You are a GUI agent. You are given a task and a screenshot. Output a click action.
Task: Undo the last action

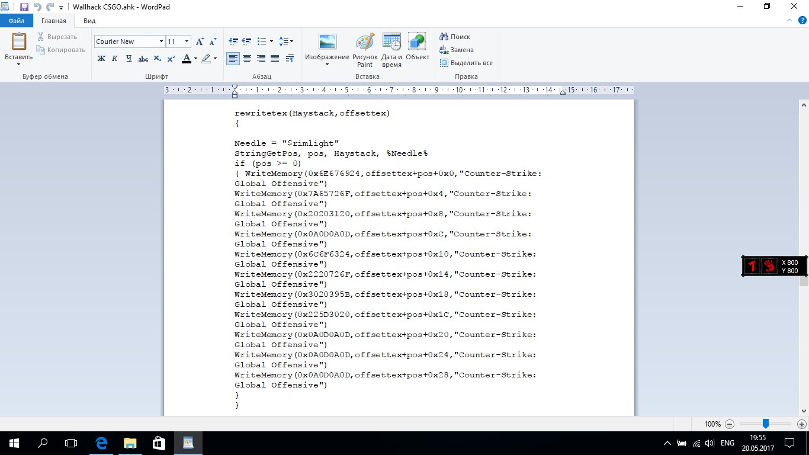point(37,7)
